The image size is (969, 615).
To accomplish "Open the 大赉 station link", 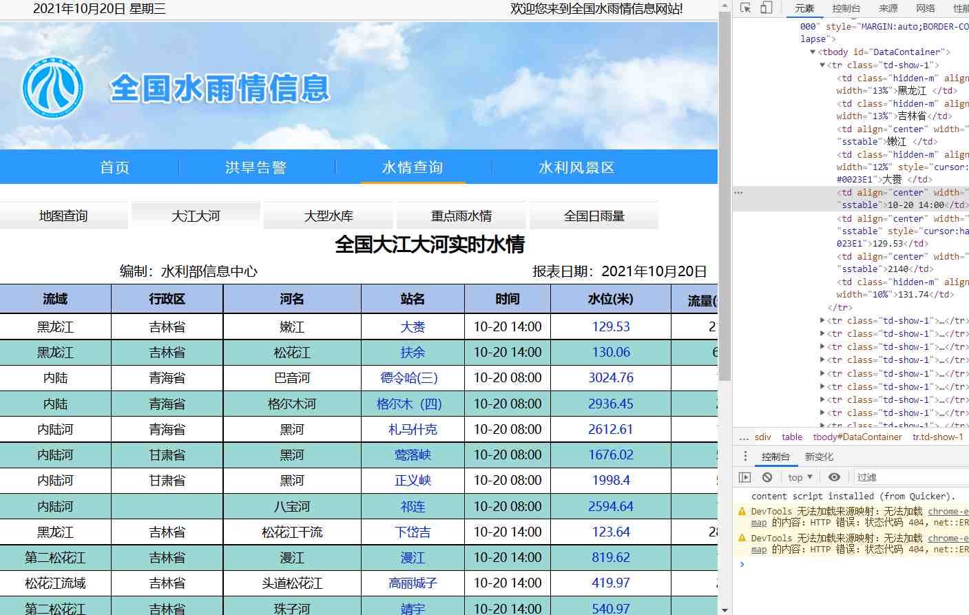I will (413, 326).
